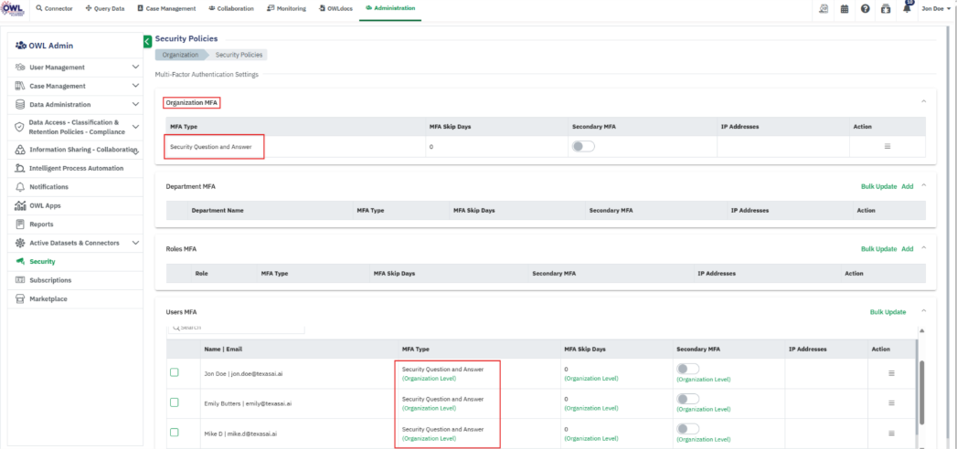Click the OWL logo in top-left
The image size is (957, 449).
pyautogui.click(x=13, y=8)
